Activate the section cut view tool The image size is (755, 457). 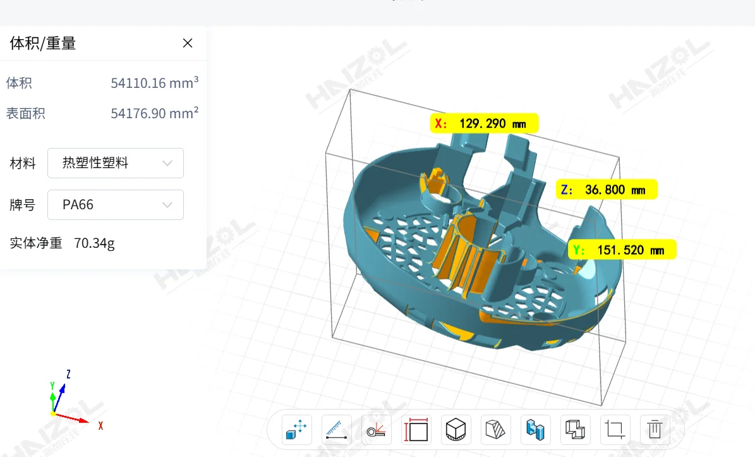pos(495,429)
